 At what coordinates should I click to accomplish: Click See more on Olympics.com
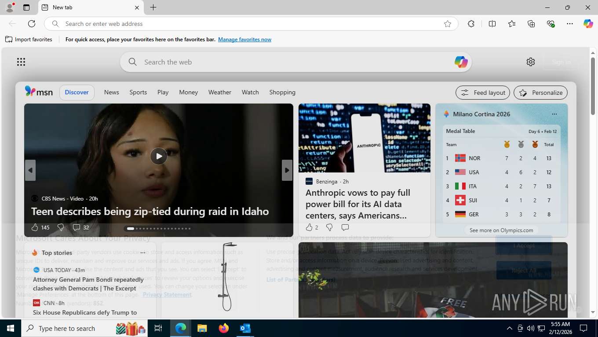click(501, 230)
